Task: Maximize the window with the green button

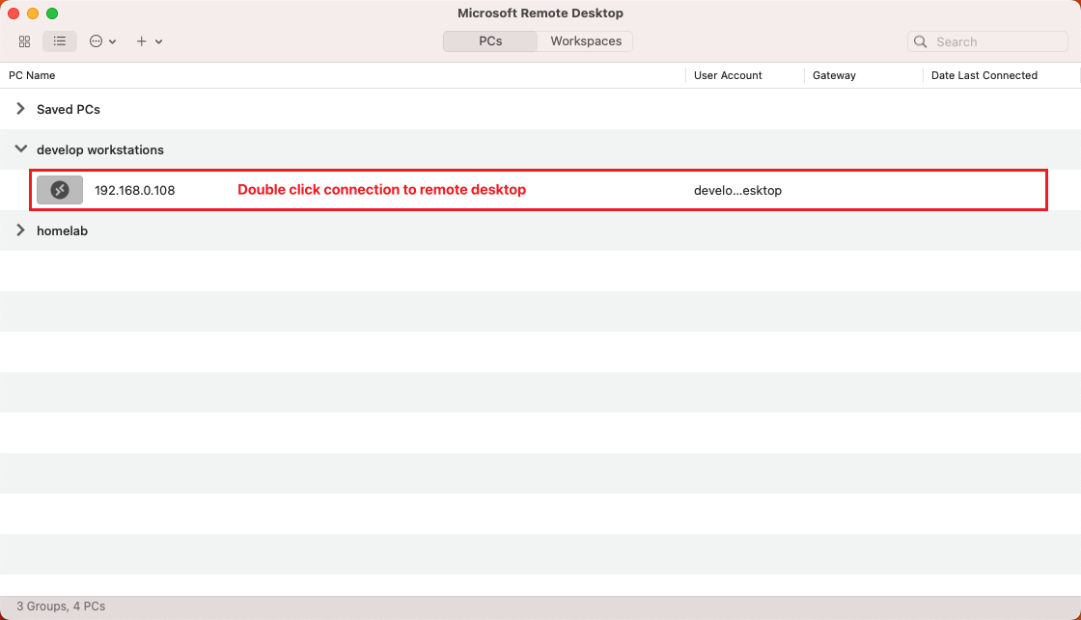Action: pyautogui.click(x=52, y=13)
